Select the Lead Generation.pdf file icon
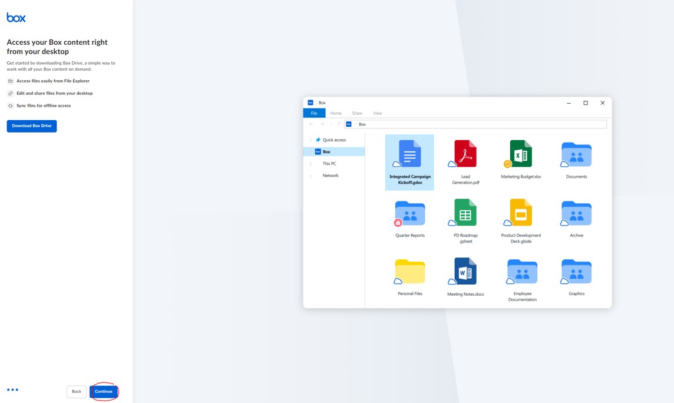This screenshot has width=674, height=403. click(465, 154)
